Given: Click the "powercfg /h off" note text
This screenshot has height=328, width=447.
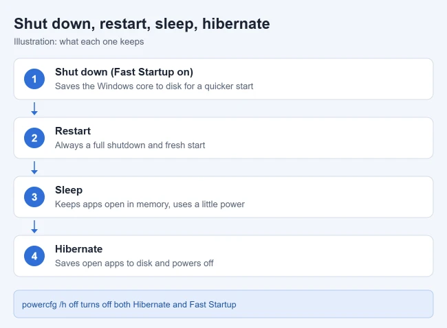Looking at the screenshot, I should pos(129,305).
